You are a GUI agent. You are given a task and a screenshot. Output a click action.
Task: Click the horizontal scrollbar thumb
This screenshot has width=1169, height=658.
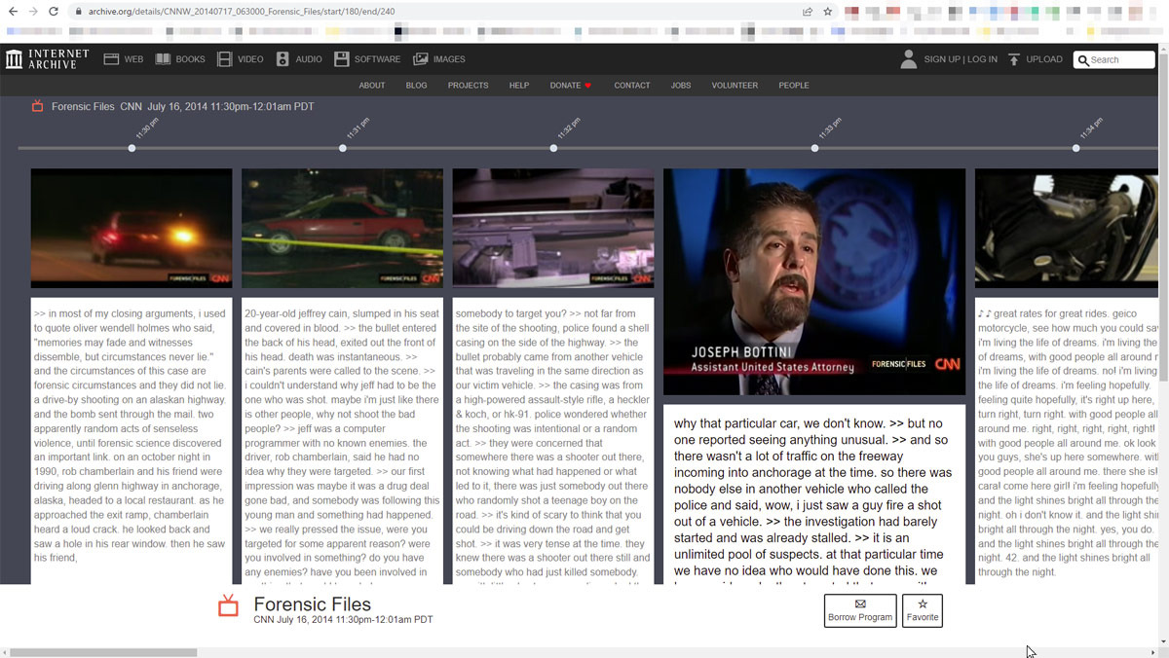[103, 652]
